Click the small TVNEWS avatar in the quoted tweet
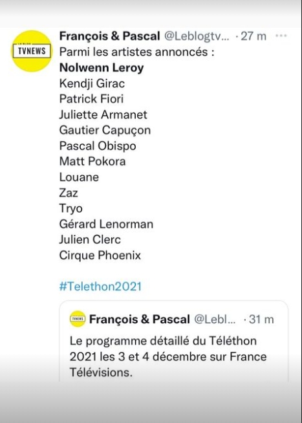Screen dimensions: 302x423 78,319
